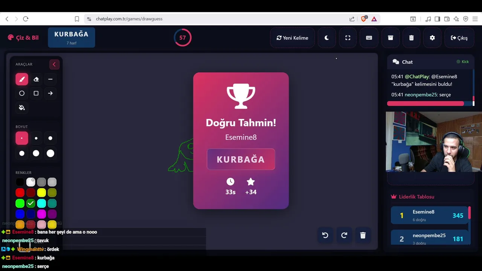Choose the fourth brush size
The height and width of the screenshot is (271, 482).
pyautogui.click(x=22, y=153)
